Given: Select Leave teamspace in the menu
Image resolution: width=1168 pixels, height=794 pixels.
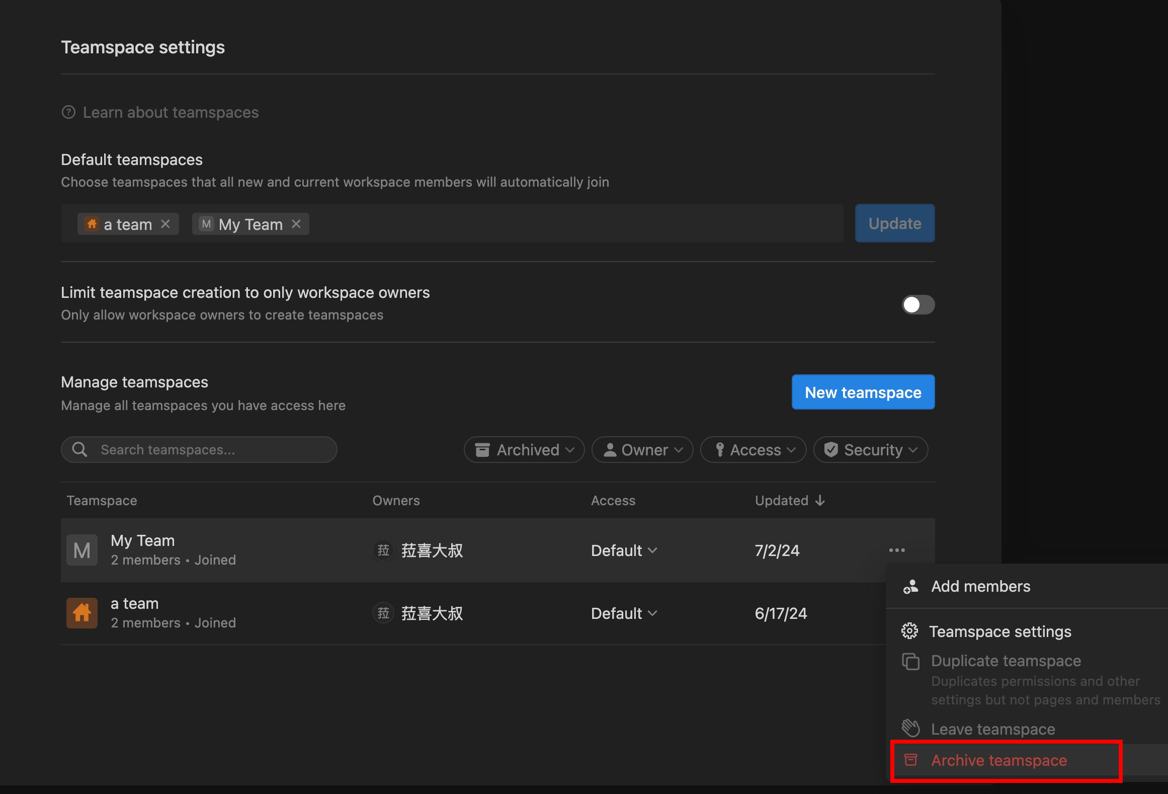Looking at the screenshot, I should (x=992, y=729).
